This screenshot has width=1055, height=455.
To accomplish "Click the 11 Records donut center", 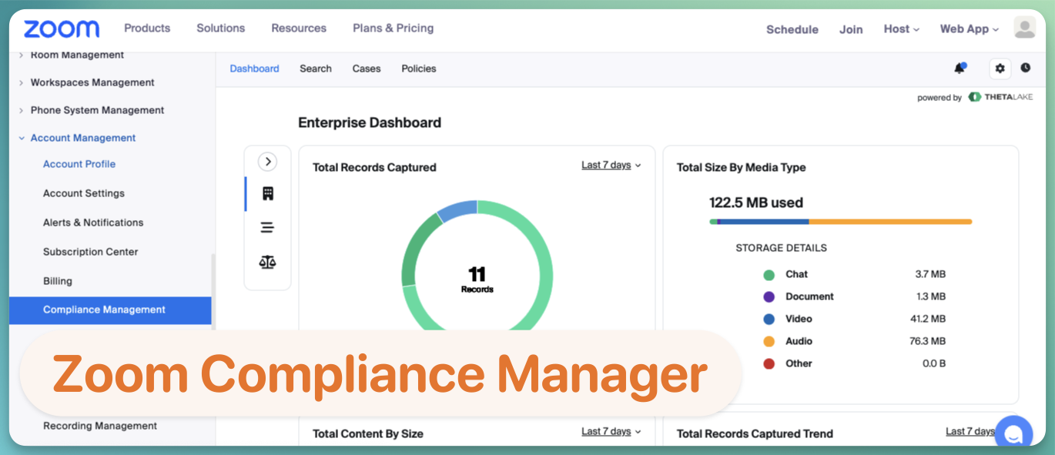I will [477, 279].
